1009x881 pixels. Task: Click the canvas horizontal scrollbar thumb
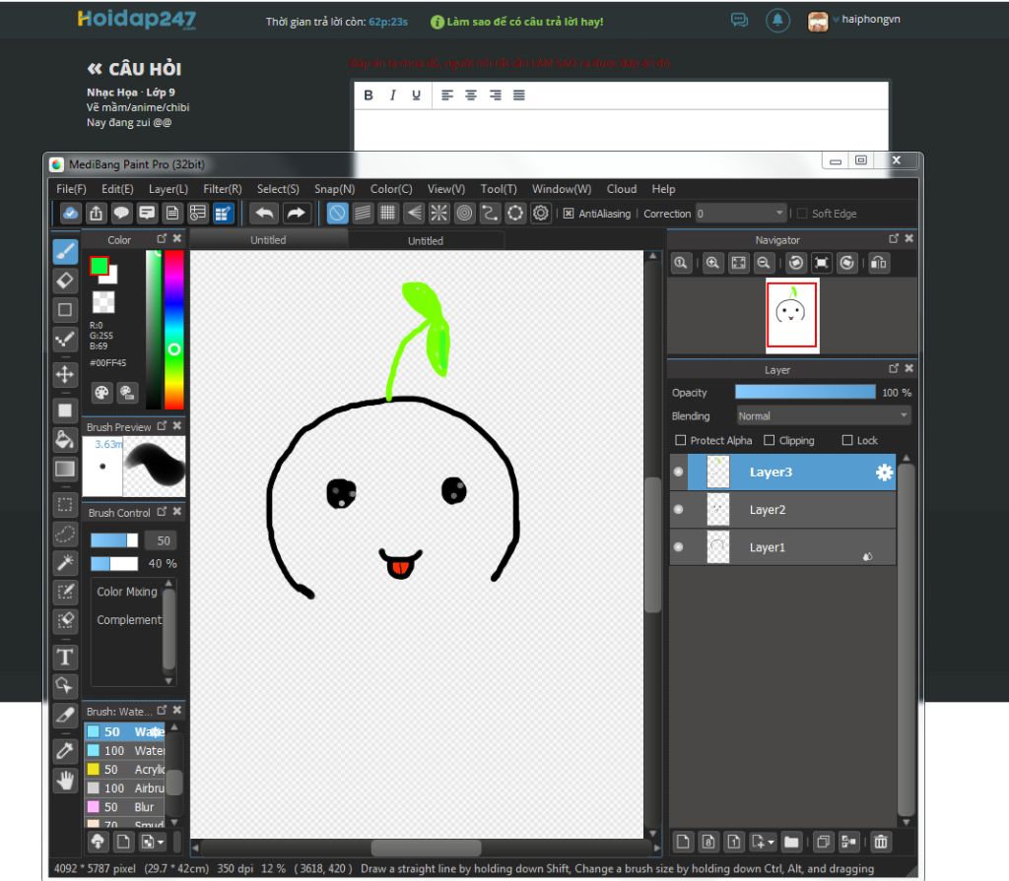point(426,848)
